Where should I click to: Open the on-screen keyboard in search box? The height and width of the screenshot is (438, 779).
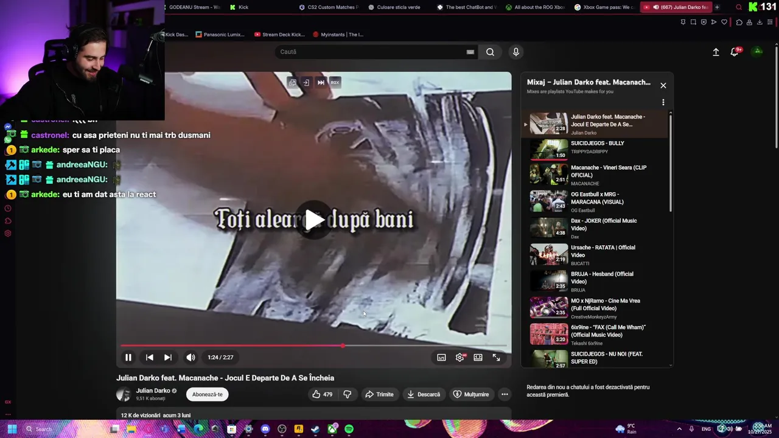(470, 52)
